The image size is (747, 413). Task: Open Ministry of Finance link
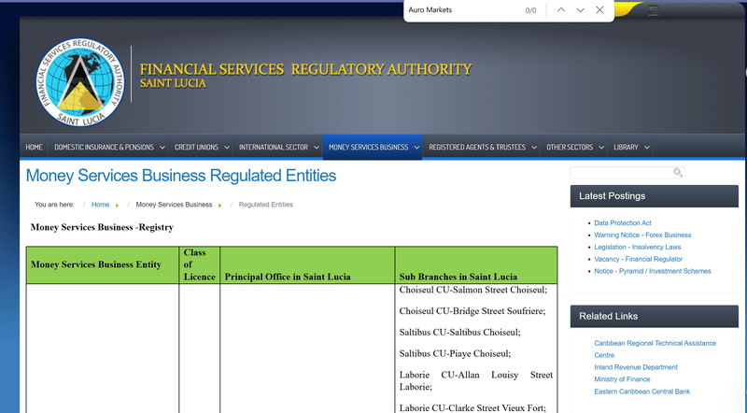click(x=622, y=379)
